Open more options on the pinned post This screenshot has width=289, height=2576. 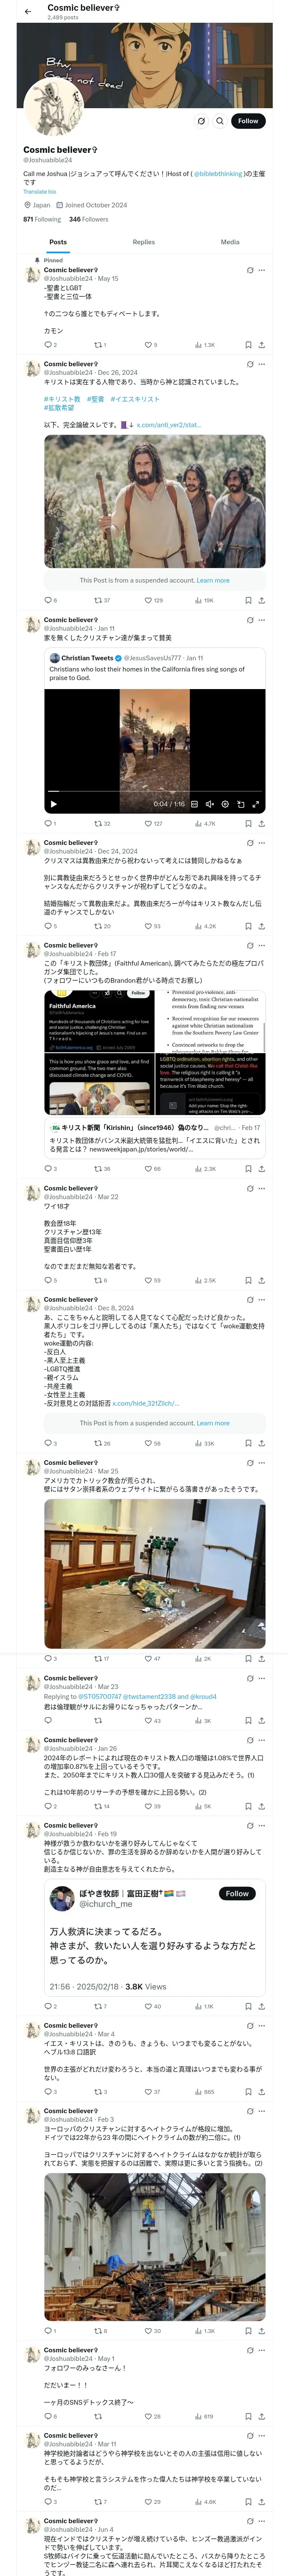[x=262, y=270]
